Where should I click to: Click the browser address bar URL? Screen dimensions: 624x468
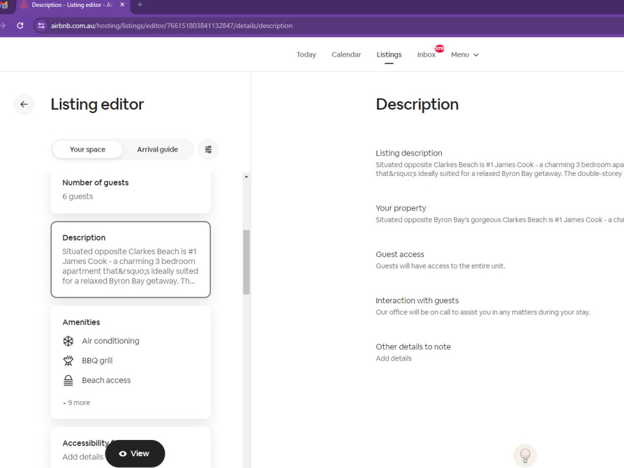tap(172, 26)
